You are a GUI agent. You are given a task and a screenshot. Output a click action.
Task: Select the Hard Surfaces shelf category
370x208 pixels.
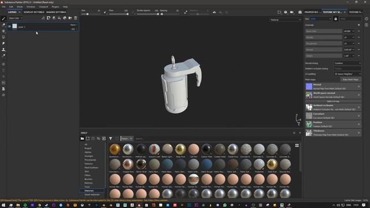click(x=91, y=168)
